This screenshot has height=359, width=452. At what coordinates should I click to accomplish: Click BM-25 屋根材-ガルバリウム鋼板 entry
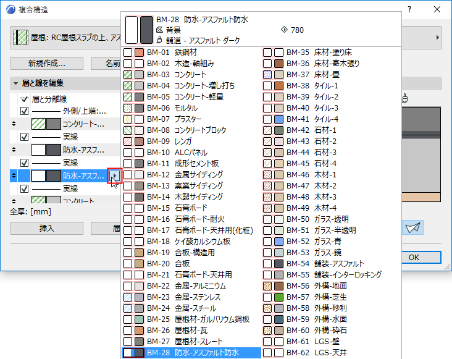pyautogui.click(x=191, y=319)
